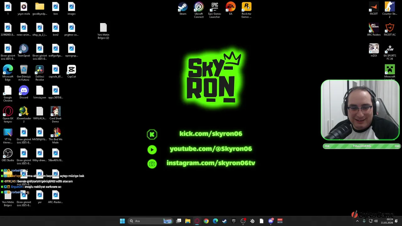402x226 pixels.
Task: Select the YAPILACA... document on the desktop
Action: (x=40, y=113)
